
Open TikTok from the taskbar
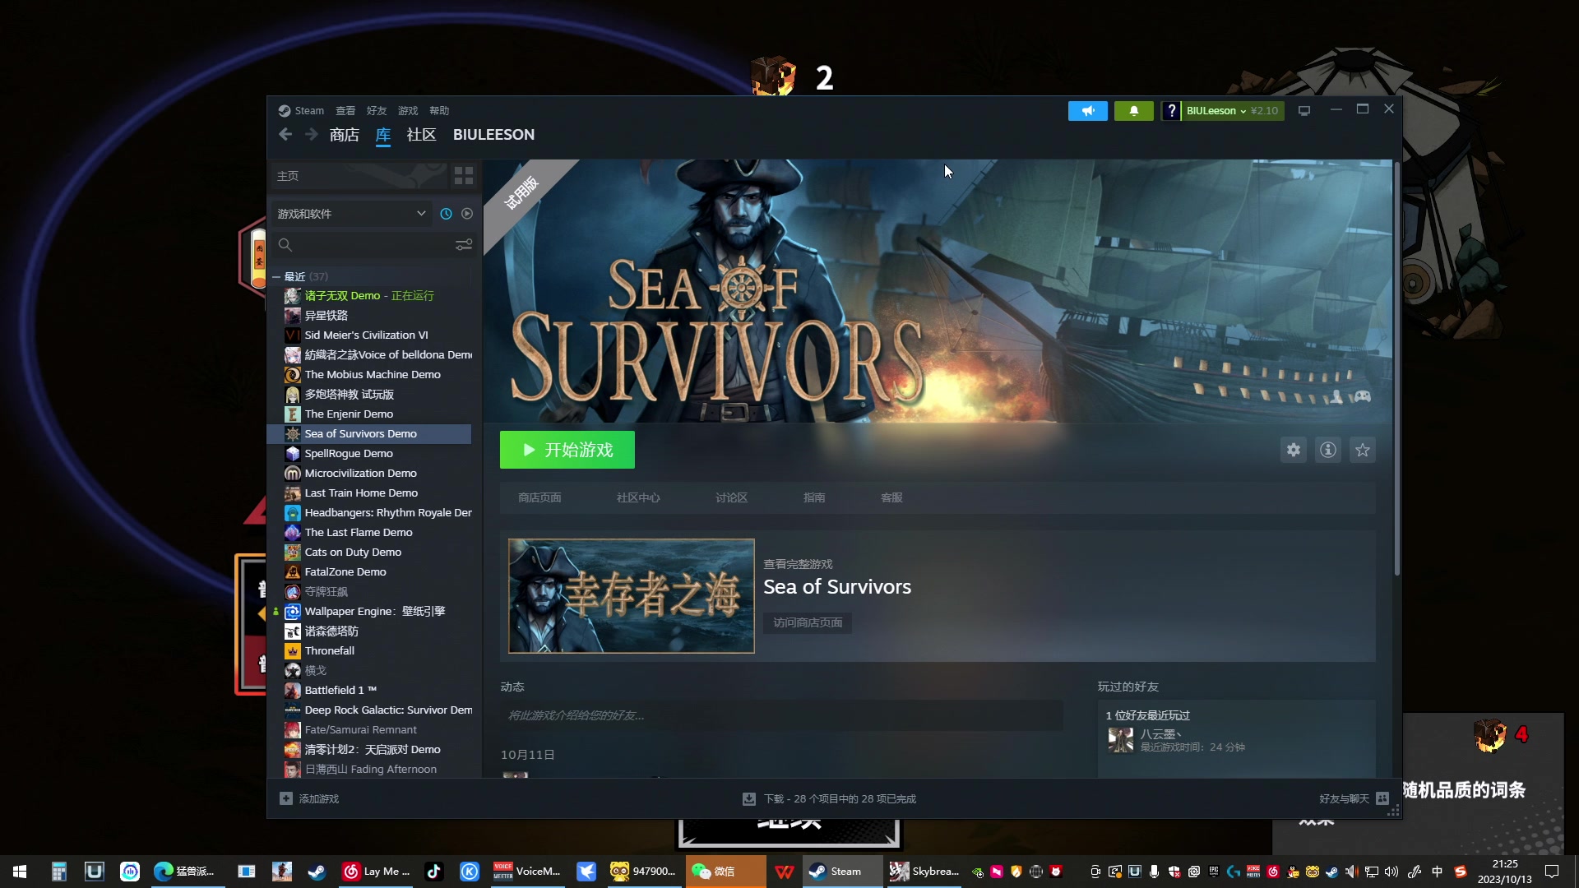tap(433, 872)
